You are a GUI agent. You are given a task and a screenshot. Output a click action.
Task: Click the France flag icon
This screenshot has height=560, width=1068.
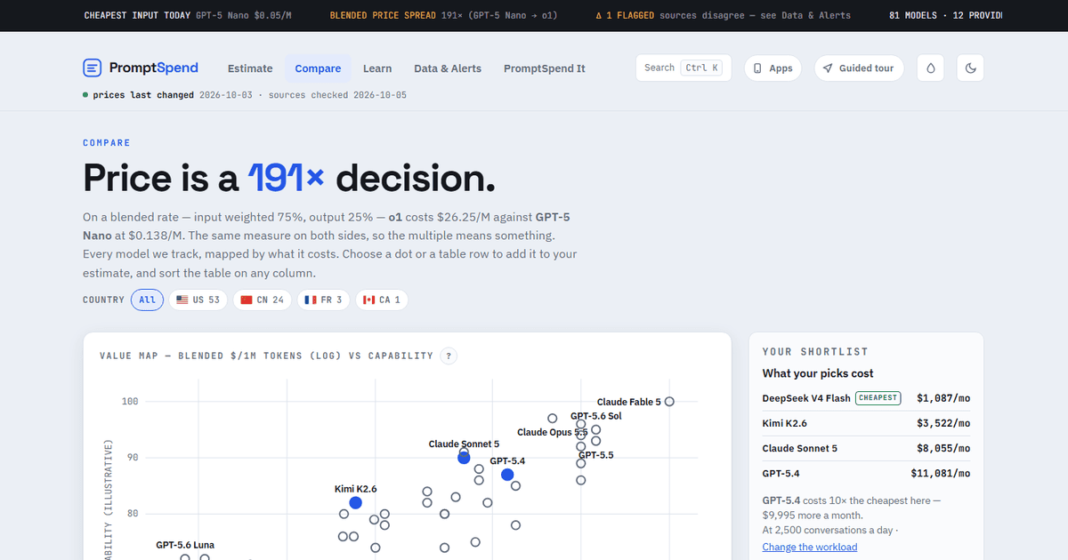(311, 300)
